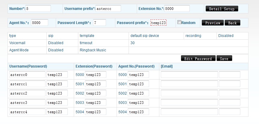Edit extension 5000 password field

point(95,75)
